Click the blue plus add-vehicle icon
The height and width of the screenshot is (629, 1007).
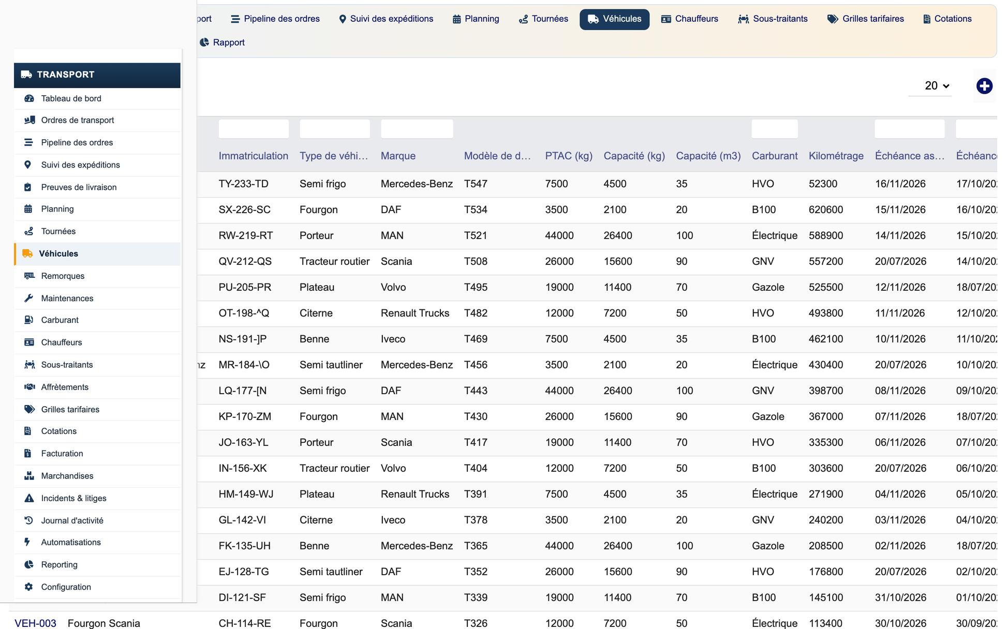coord(984,86)
